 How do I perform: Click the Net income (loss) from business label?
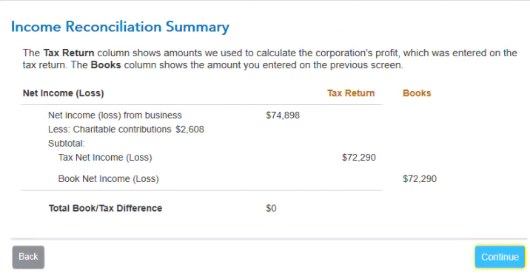click(115, 115)
